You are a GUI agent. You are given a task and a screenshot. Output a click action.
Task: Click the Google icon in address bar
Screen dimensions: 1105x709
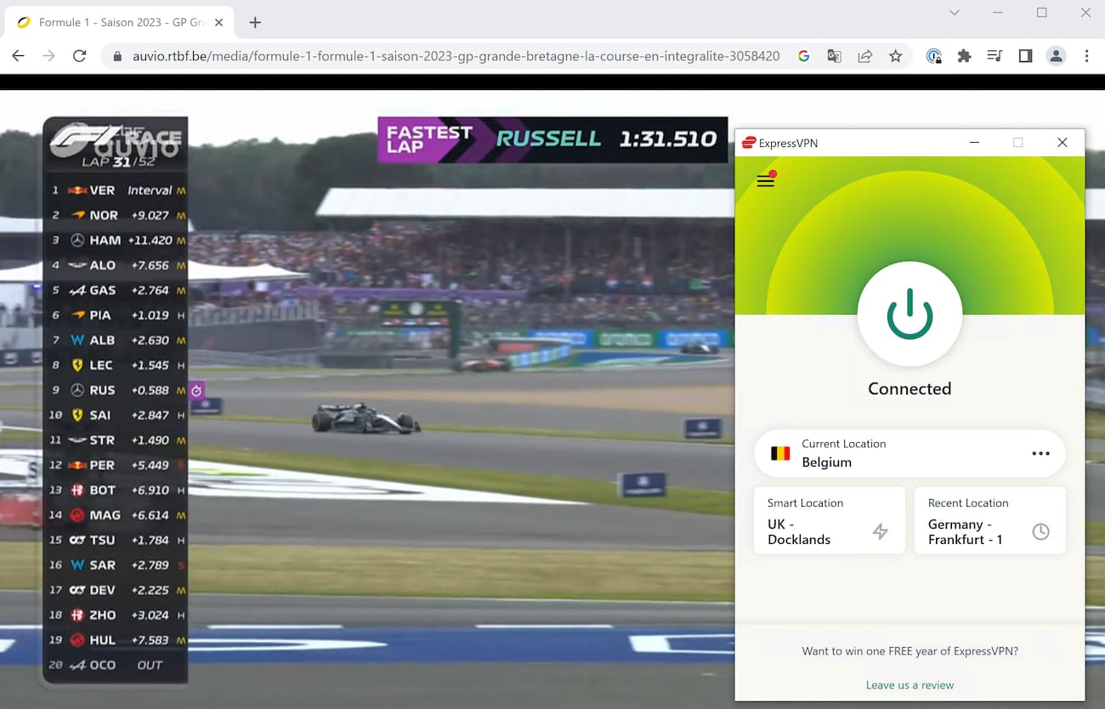[x=803, y=56]
